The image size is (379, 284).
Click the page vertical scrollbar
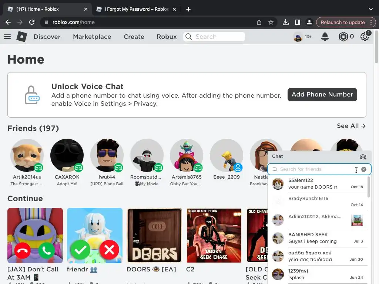tap(376, 47)
